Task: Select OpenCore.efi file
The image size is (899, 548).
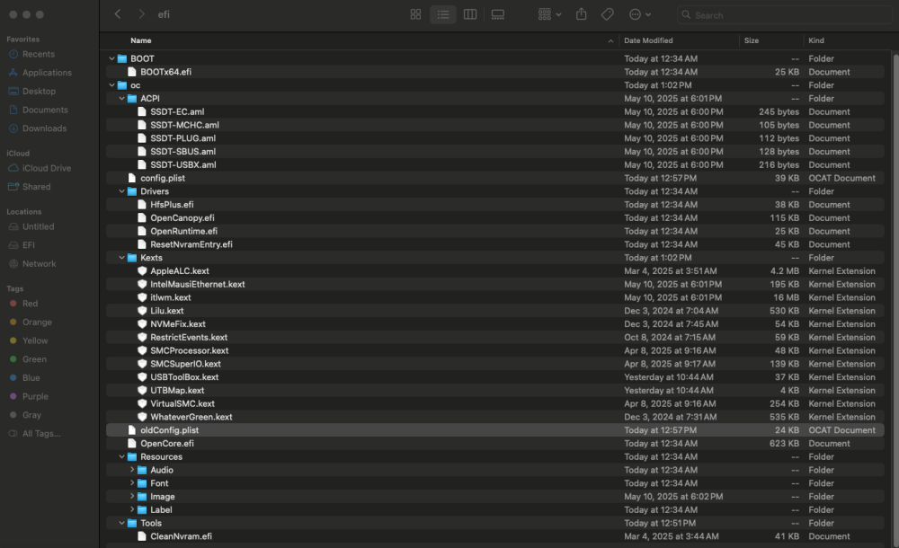Action: [x=494, y=444]
